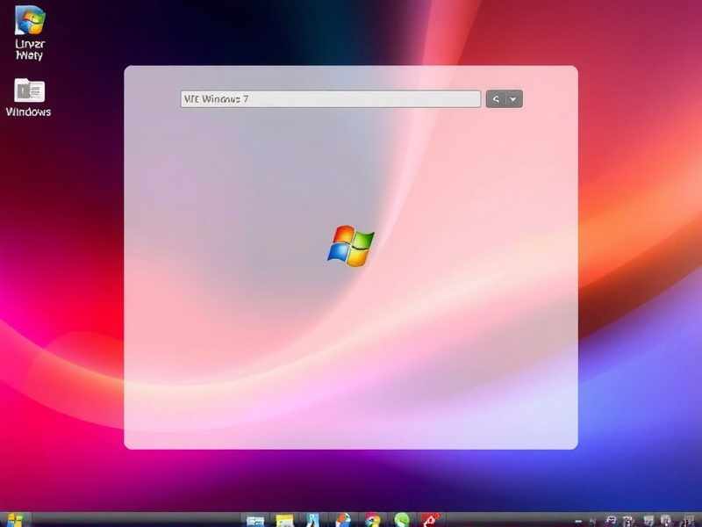
Task: Open the media player icon on the taskbar
Action: [x=312, y=517]
